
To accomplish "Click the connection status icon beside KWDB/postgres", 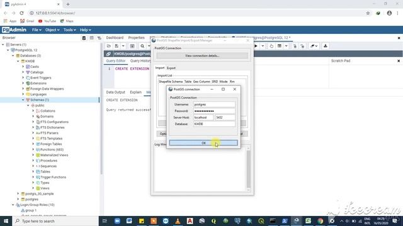I will [108, 54].
